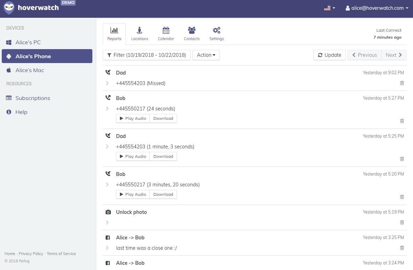This screenshot has height=270, width=413.
Task: Download audio of Dad's 1 minute call
Action: [163, 156]
